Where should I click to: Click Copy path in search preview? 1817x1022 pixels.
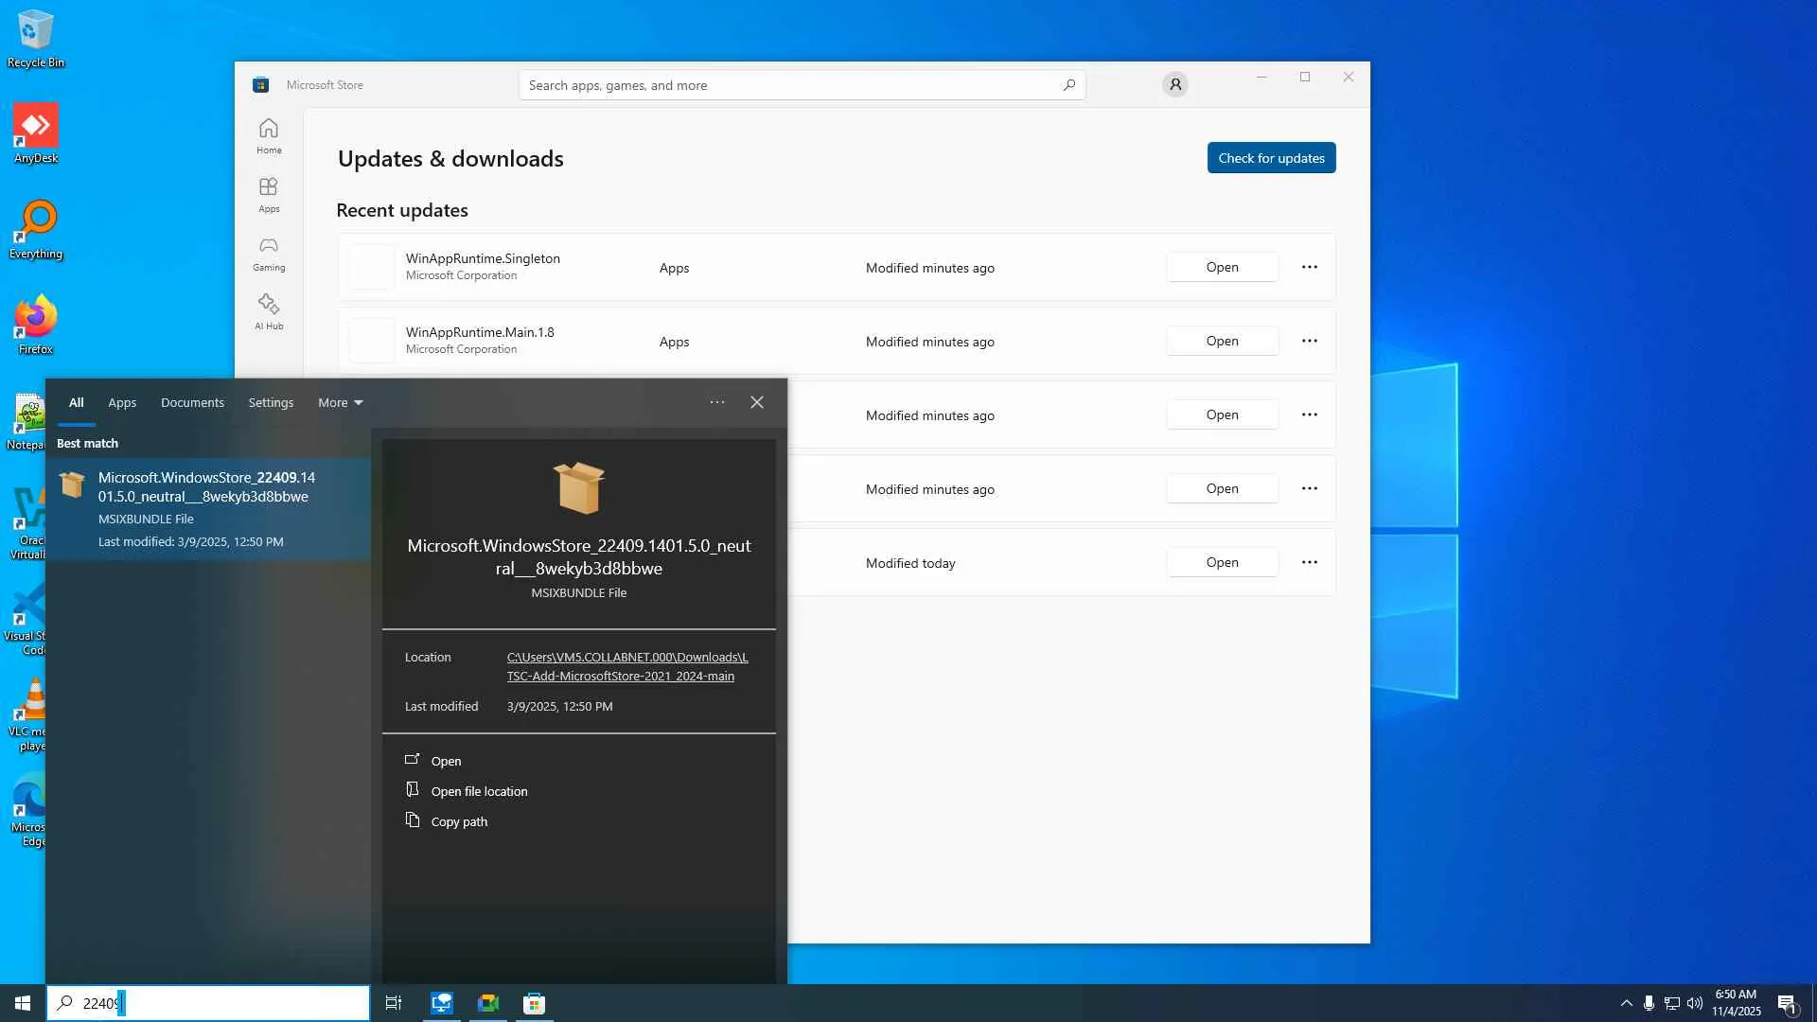[459, 821]
